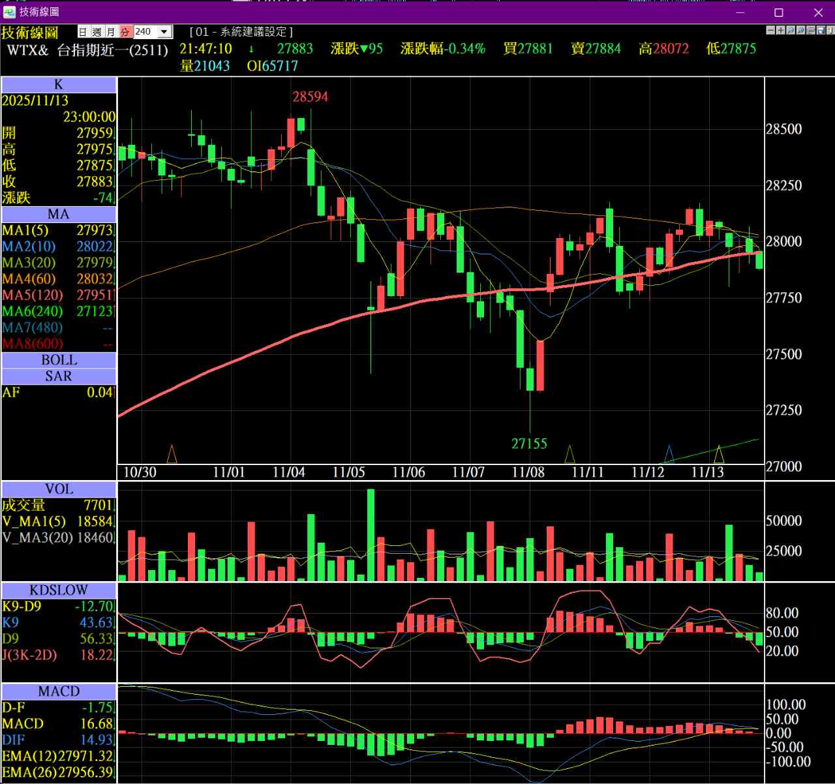Switch chart period to 月 (monthly)
The height and width of the screenshot is (784, 835).
(111, 31)
